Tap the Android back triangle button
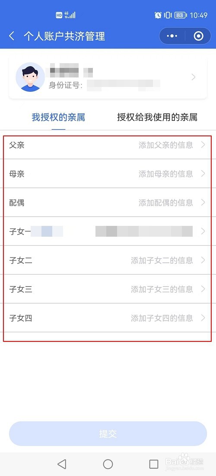The width and height of the screenshot is (216, 476). (x=62, y=464)
